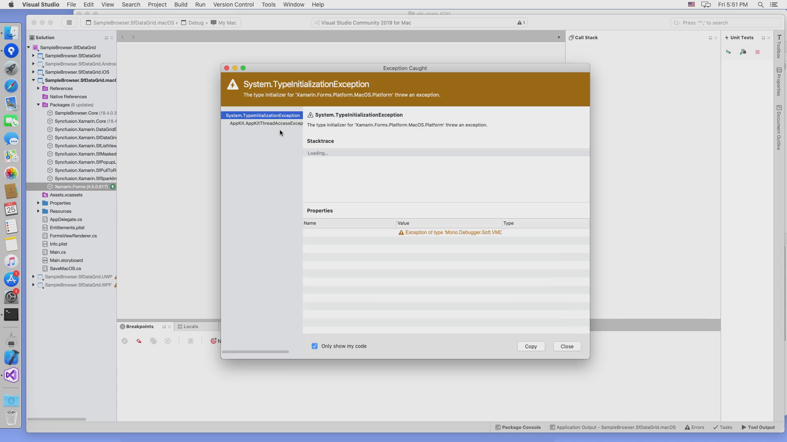Click the disable all breakpoints icon
Image resolution: width=787 pixels, height=442 pixels.
pyautogui.click(x=153, y=341)
